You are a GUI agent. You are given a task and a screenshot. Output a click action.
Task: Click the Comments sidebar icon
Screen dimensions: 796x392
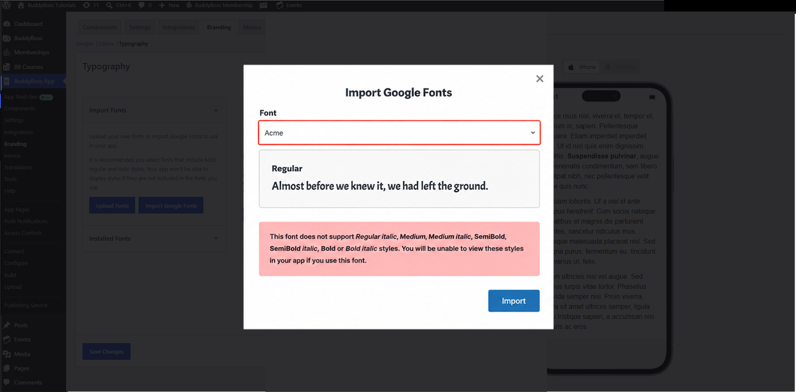click(7, 382)
